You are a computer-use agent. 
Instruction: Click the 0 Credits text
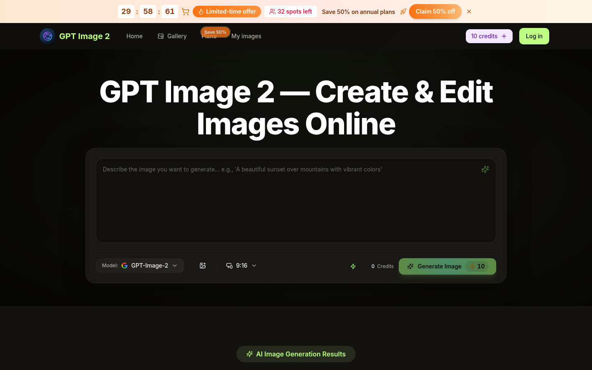click(x=382, y=266)
